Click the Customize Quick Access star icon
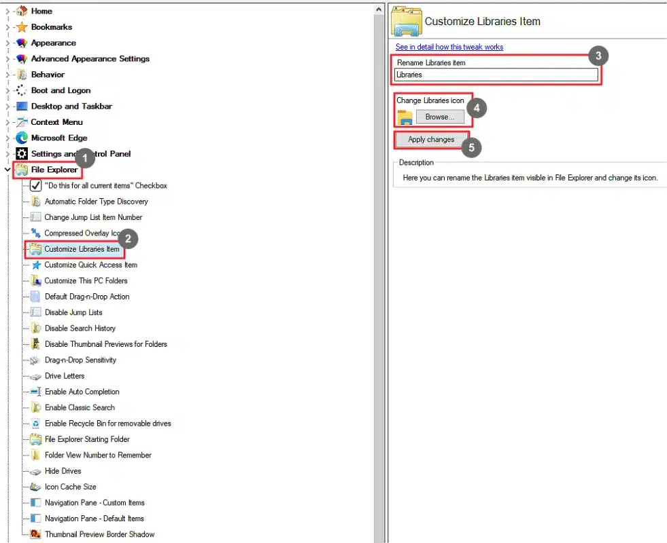The height and width of the screenshot is (543, 667). [36, 265]
